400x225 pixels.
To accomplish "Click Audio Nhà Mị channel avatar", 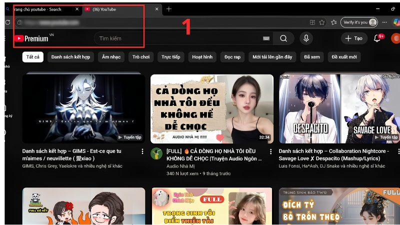I will (x=156, y=153).
